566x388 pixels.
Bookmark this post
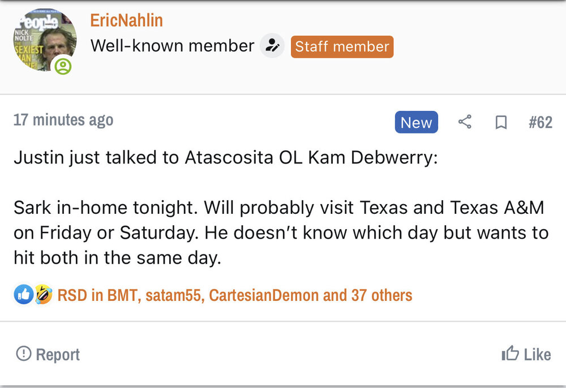[x=501, y=123]
